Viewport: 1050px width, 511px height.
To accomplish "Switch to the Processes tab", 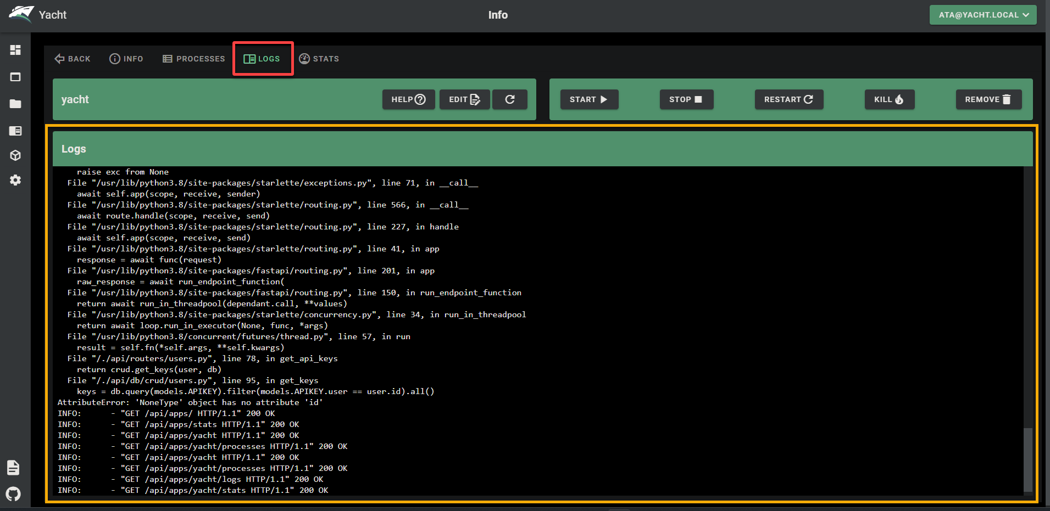I will (x=193, y=59).
